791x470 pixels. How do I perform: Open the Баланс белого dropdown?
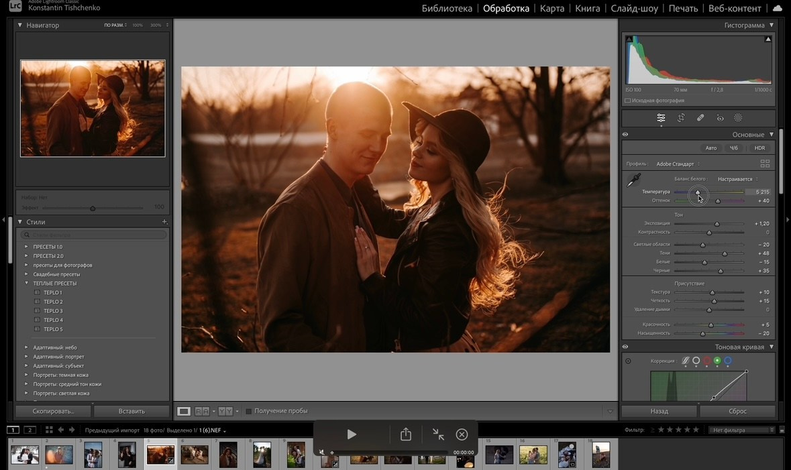pyautogui.click(x=737, y=179)
